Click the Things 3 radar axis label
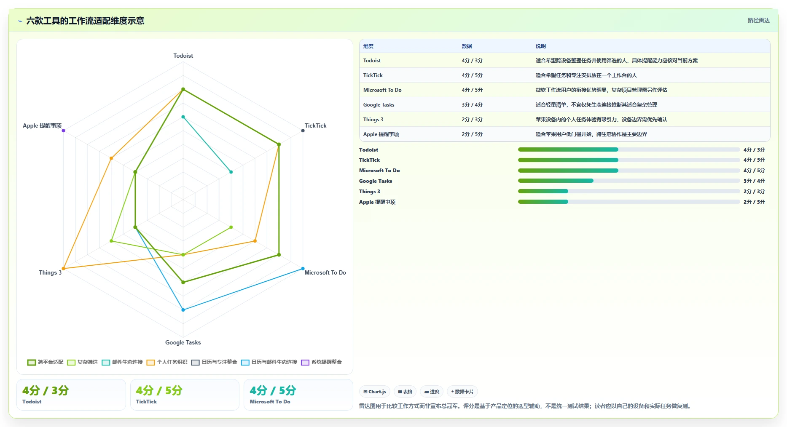The width and height of the screenshot is (787, 427). pos(50,272)
